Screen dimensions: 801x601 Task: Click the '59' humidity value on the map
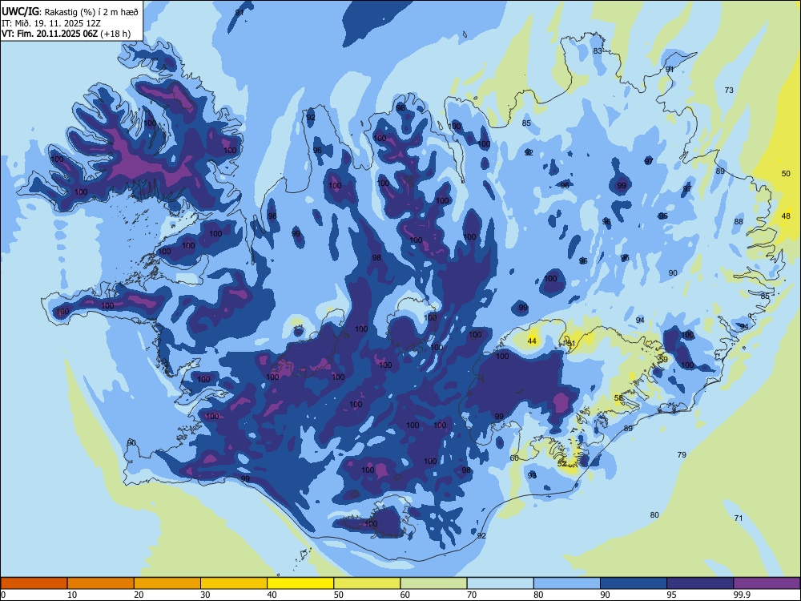pos(663,359)
